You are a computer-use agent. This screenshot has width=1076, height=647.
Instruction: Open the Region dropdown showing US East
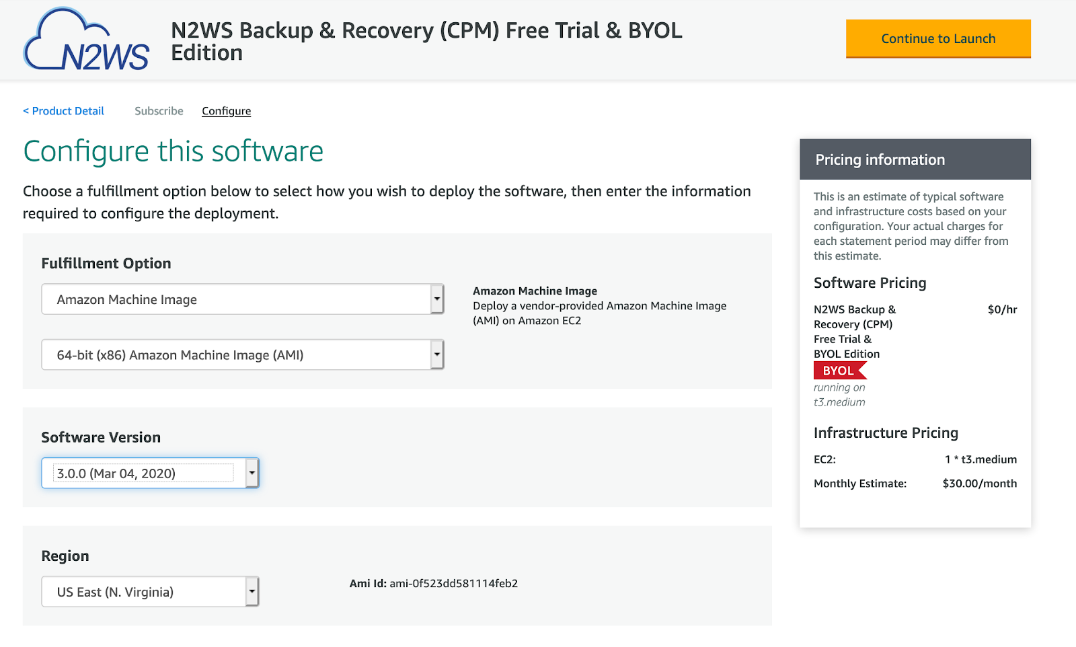[150, 592]
